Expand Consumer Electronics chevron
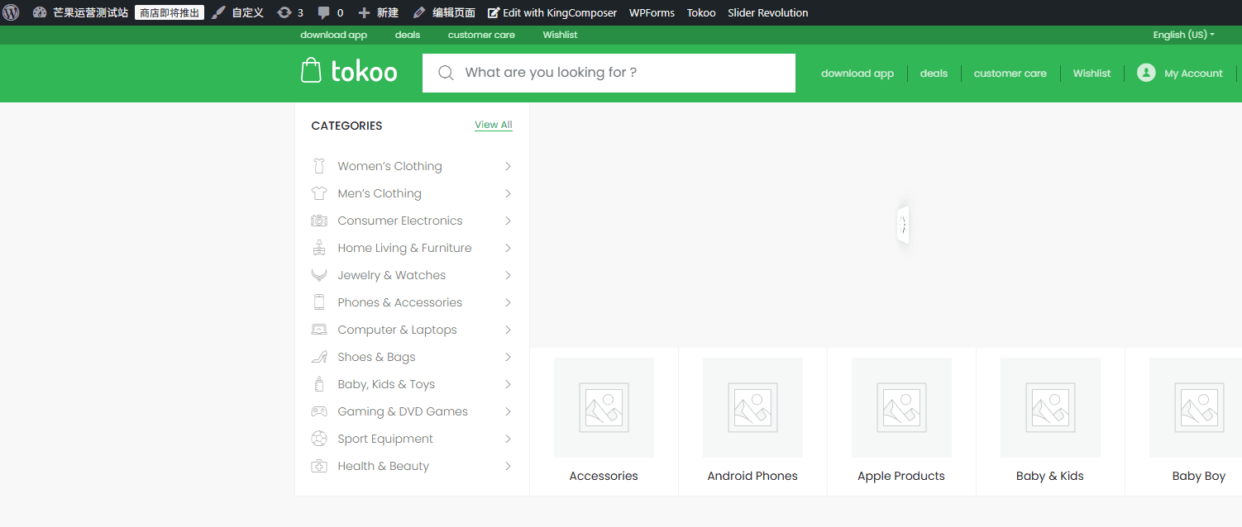The image size is (1242, 527). [x=508, y=221]
